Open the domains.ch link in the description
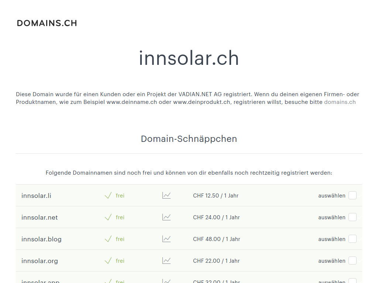The width and height of the screenshot is (378, 283). click(340, 102)
